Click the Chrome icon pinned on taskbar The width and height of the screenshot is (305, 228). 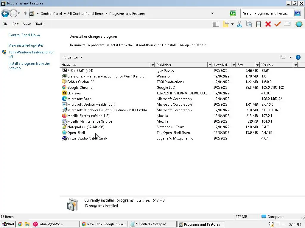pos(20,224)
